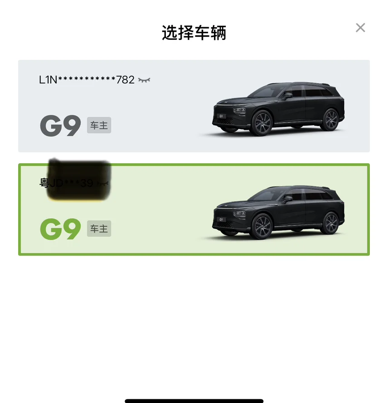Tap the 选择车辆 page title

point(194,33)
